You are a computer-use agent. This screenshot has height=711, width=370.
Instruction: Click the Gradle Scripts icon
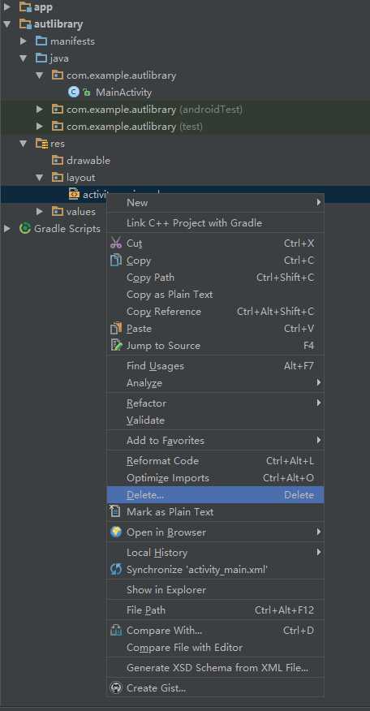pyautogui.click(x=25, y=228)
